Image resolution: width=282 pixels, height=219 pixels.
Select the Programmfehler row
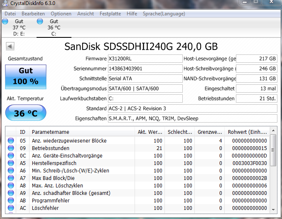pyautogui.click(x=137, y=200)
